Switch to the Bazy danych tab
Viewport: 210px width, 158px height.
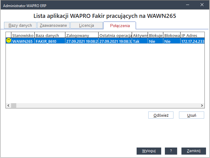tap(20, 25)
